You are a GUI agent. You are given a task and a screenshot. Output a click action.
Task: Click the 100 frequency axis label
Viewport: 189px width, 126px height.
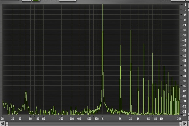[x=43, y=119]
